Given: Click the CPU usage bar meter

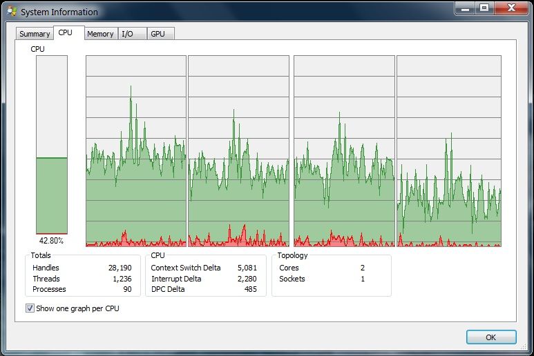Looking at the screenshot, I should [x=52, y=145].
